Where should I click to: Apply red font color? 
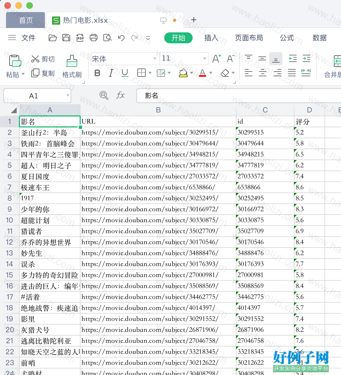(203, 73)
